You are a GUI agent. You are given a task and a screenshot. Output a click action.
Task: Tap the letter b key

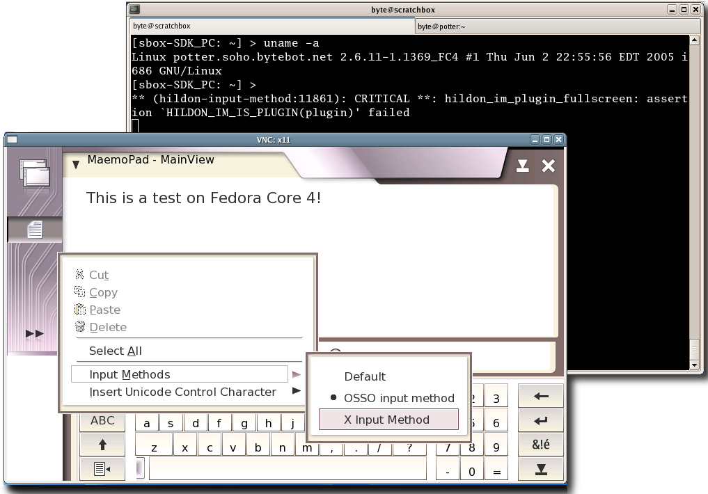(x=258, y=446)
